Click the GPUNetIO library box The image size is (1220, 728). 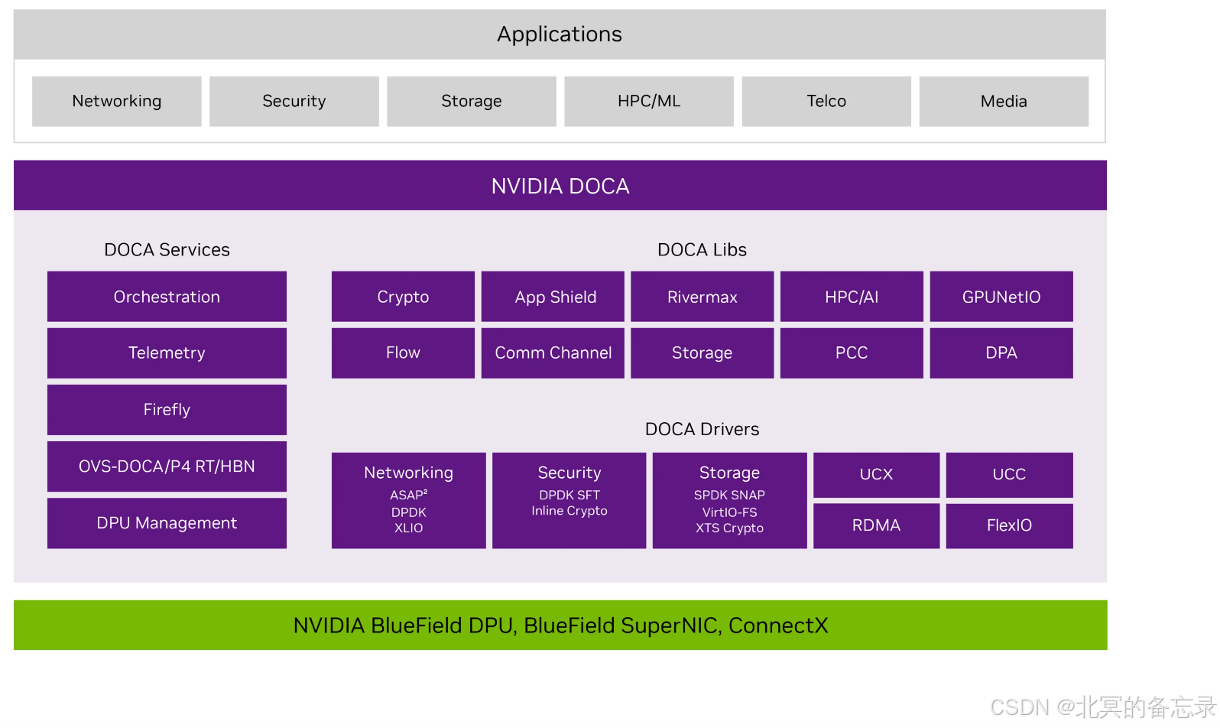tap(1001, 297)
